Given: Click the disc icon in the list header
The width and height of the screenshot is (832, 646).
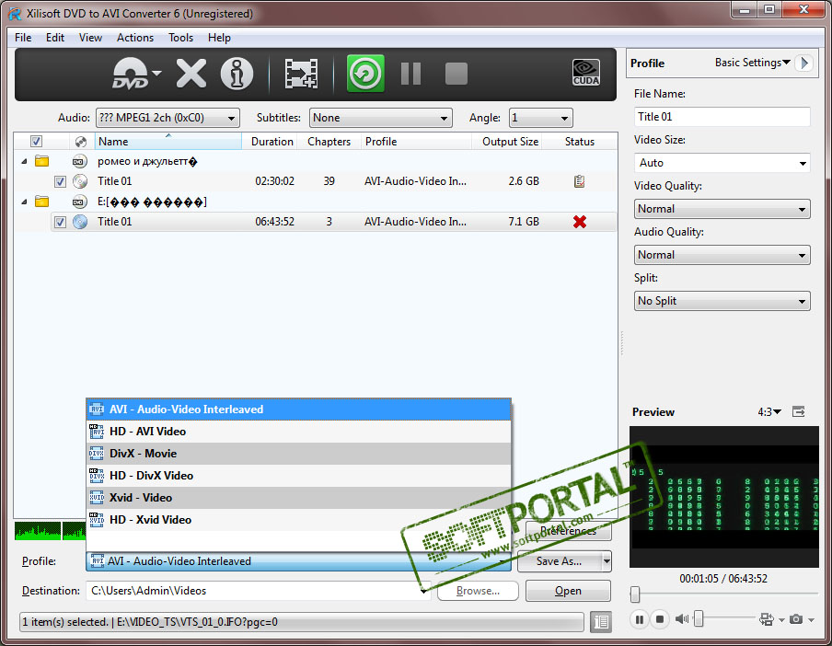Looking at the screenshot, I should pos(81,142).
